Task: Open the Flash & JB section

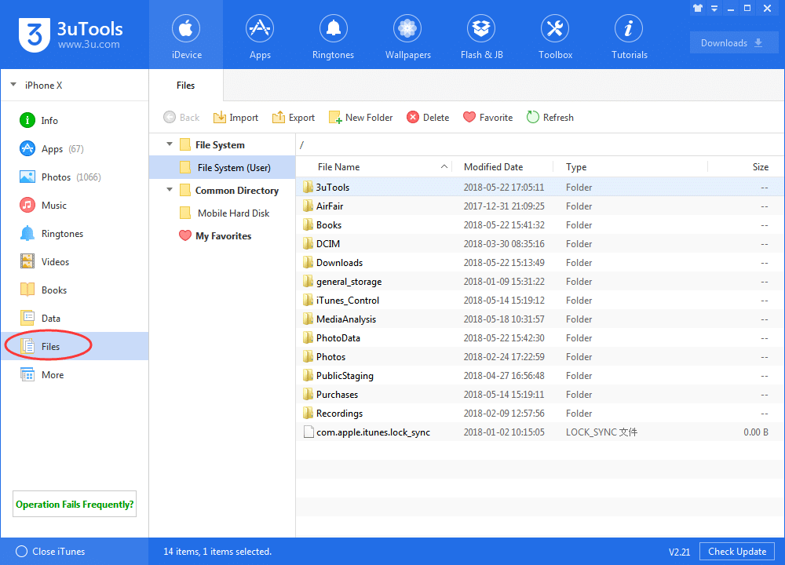Action: [481, 35]
